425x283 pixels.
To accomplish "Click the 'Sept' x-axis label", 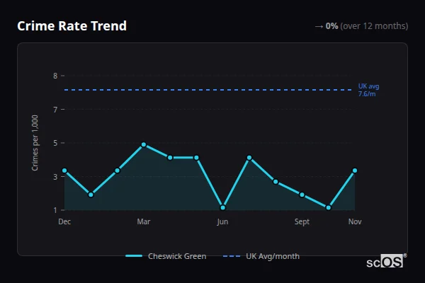I will (x=302, y=221).
